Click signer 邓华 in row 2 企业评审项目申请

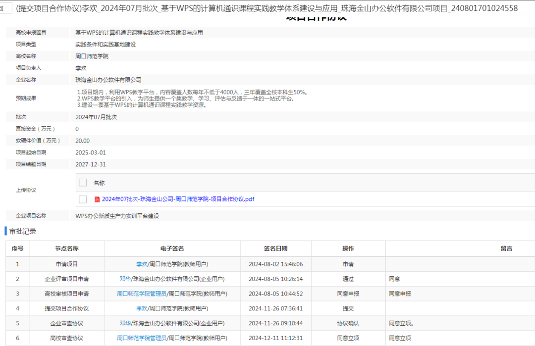[x=125, y=279]
